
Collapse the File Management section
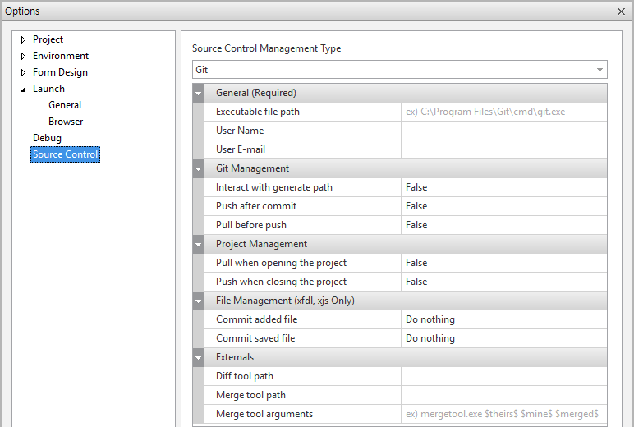coord(198,301)
